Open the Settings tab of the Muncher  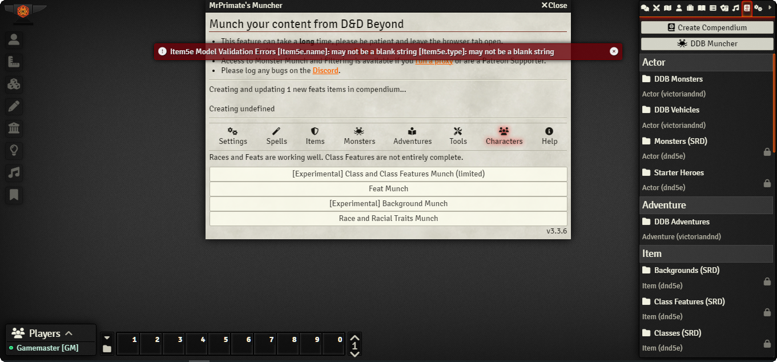[232, 136]
